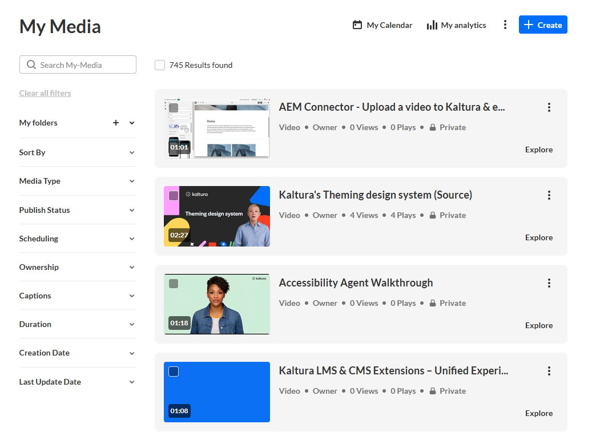Click the magnifier icon in the search box

click(31, 64)
